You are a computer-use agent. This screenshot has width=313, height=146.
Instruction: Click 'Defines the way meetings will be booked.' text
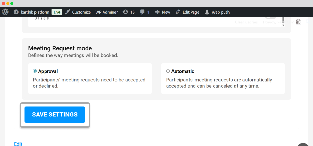point(73,55)
